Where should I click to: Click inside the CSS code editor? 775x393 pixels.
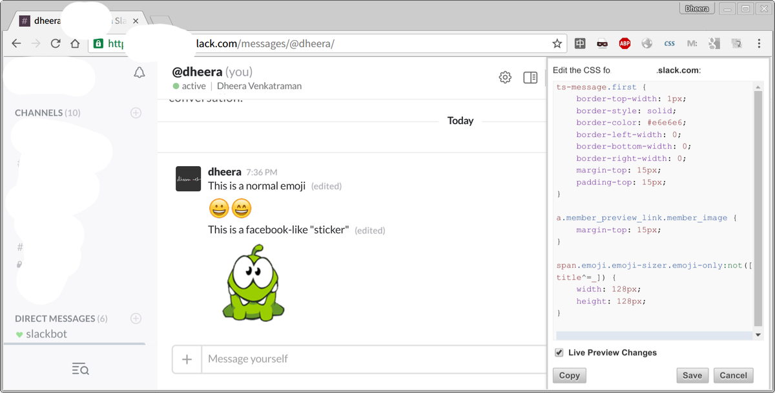(x=654, y=206)
